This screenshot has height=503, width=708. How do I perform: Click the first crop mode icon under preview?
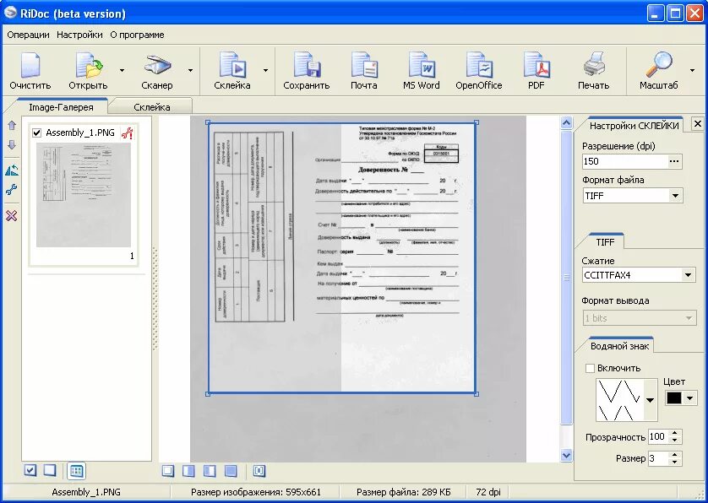168,471
